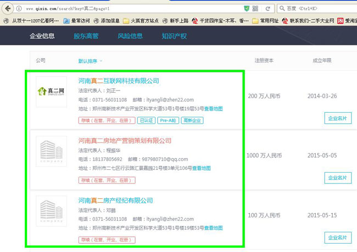Screen dimensions: 357x252
Task: Open bookmark 干货四件宝-木耳、香…
Action: point(220,21)
